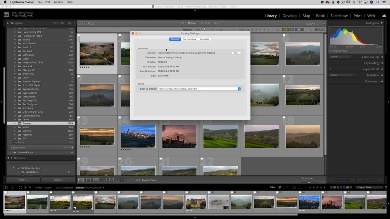Filter by green color label
390x219 pixels.
click(x=289, y=29)
